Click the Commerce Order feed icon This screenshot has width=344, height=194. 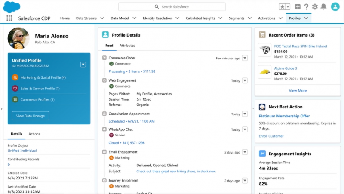point(104,58)
